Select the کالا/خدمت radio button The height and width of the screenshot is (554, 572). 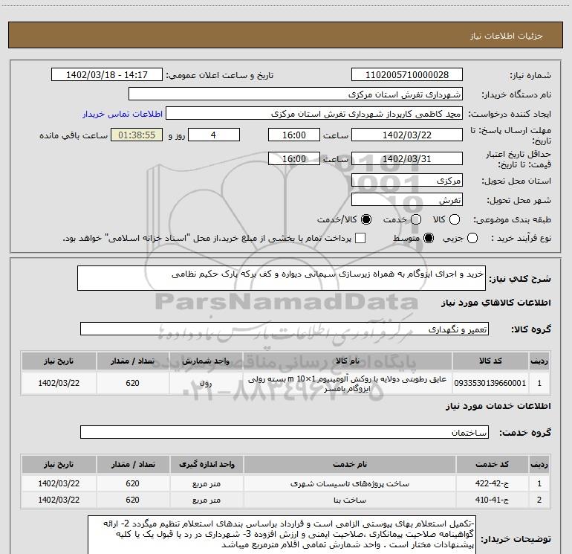pos(366,219)
